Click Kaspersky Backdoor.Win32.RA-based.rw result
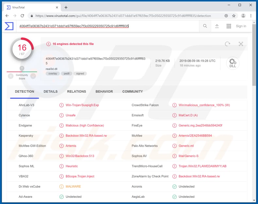The height and width of the screenshot is (204, 258). tap(86, 136)
